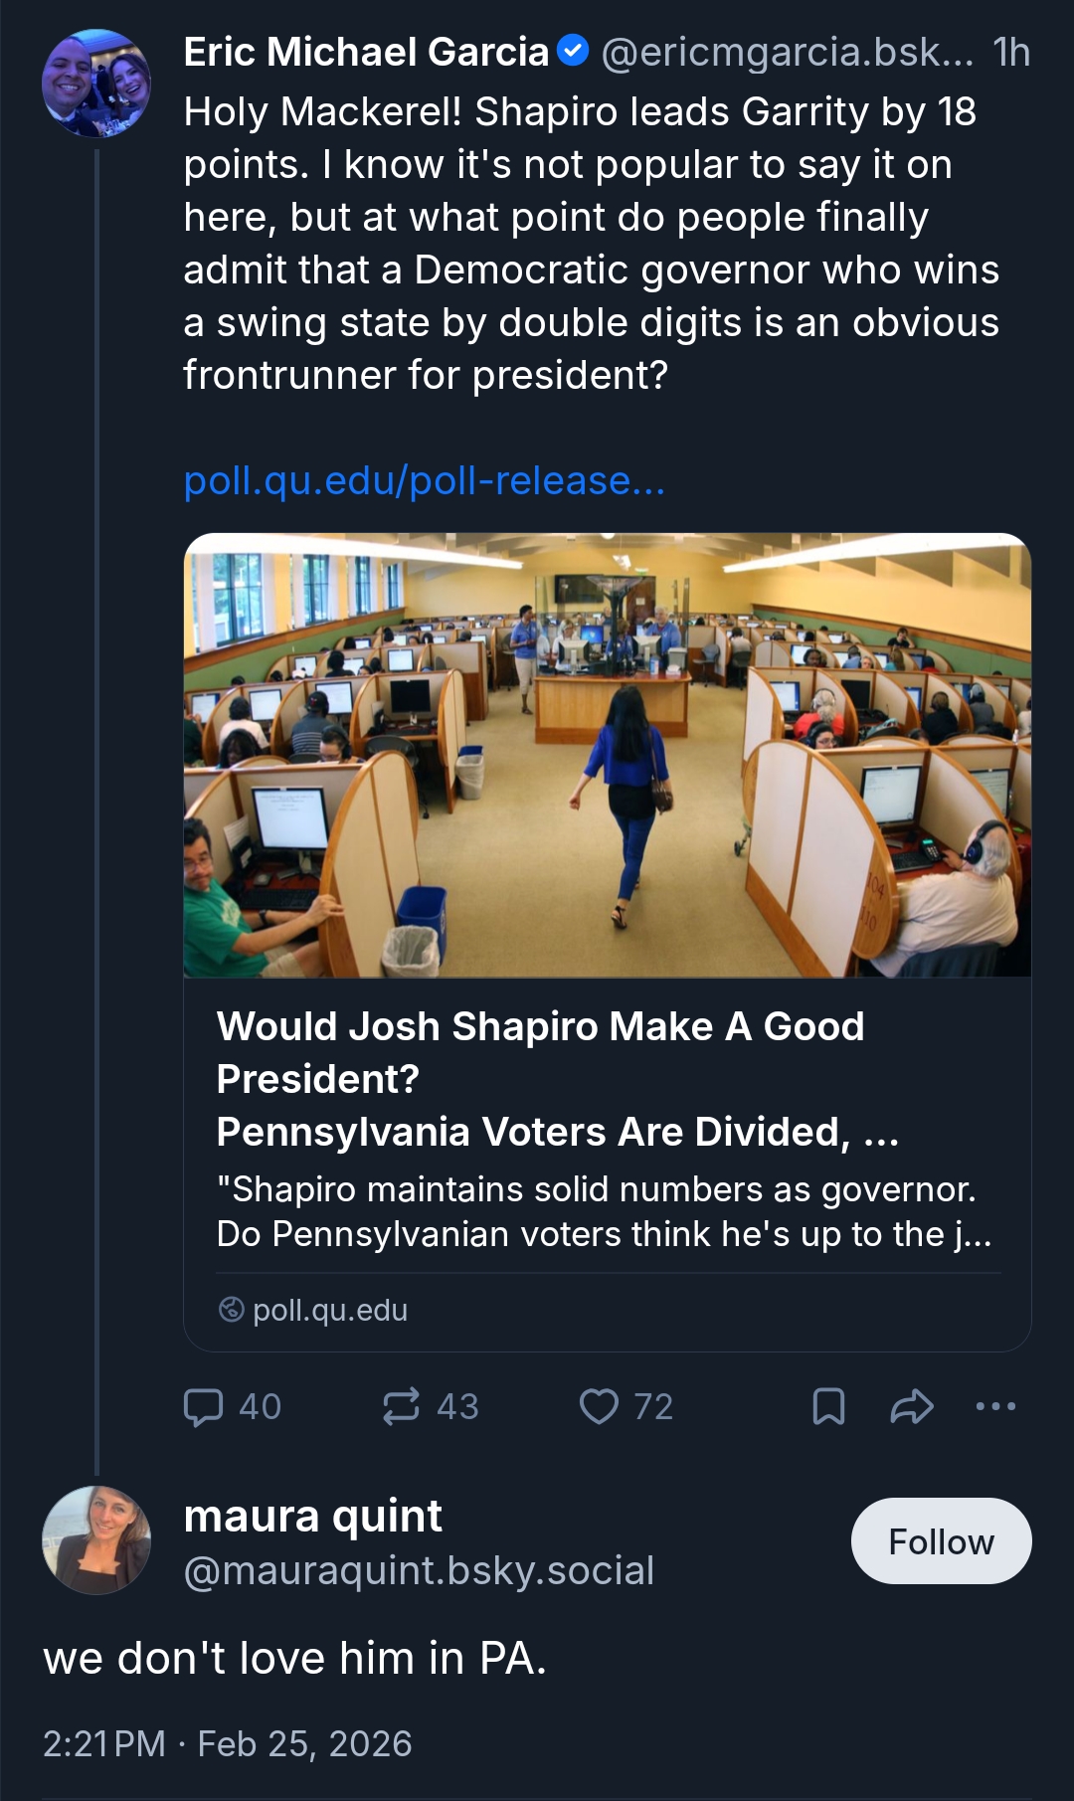Image resolution: width=1074 pixels, height=1801 pixels.
Task: Open the call center preview image
Action: pyautogui.click(x=607, y=755)
